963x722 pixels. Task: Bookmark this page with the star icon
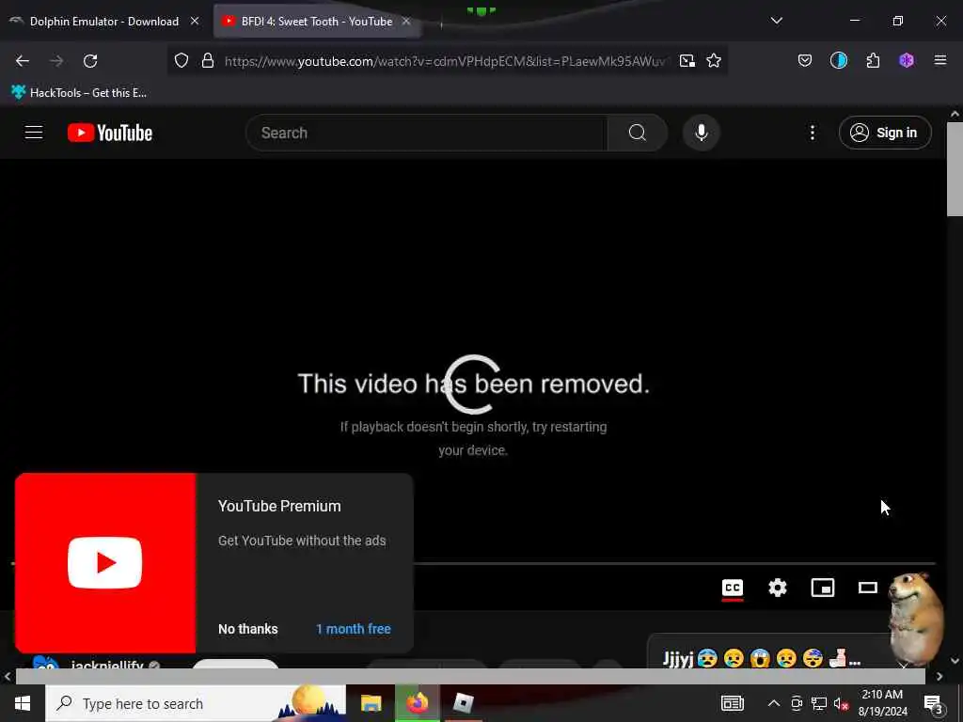pos(714,60)
